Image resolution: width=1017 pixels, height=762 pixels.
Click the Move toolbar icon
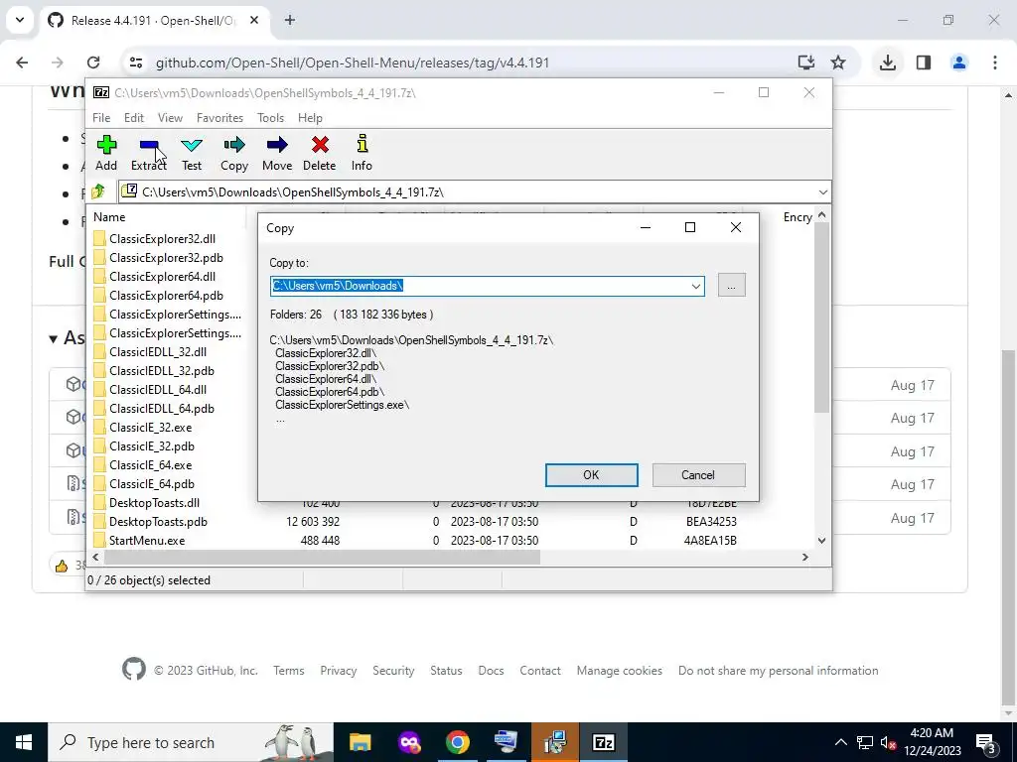(x=277, y=153)
